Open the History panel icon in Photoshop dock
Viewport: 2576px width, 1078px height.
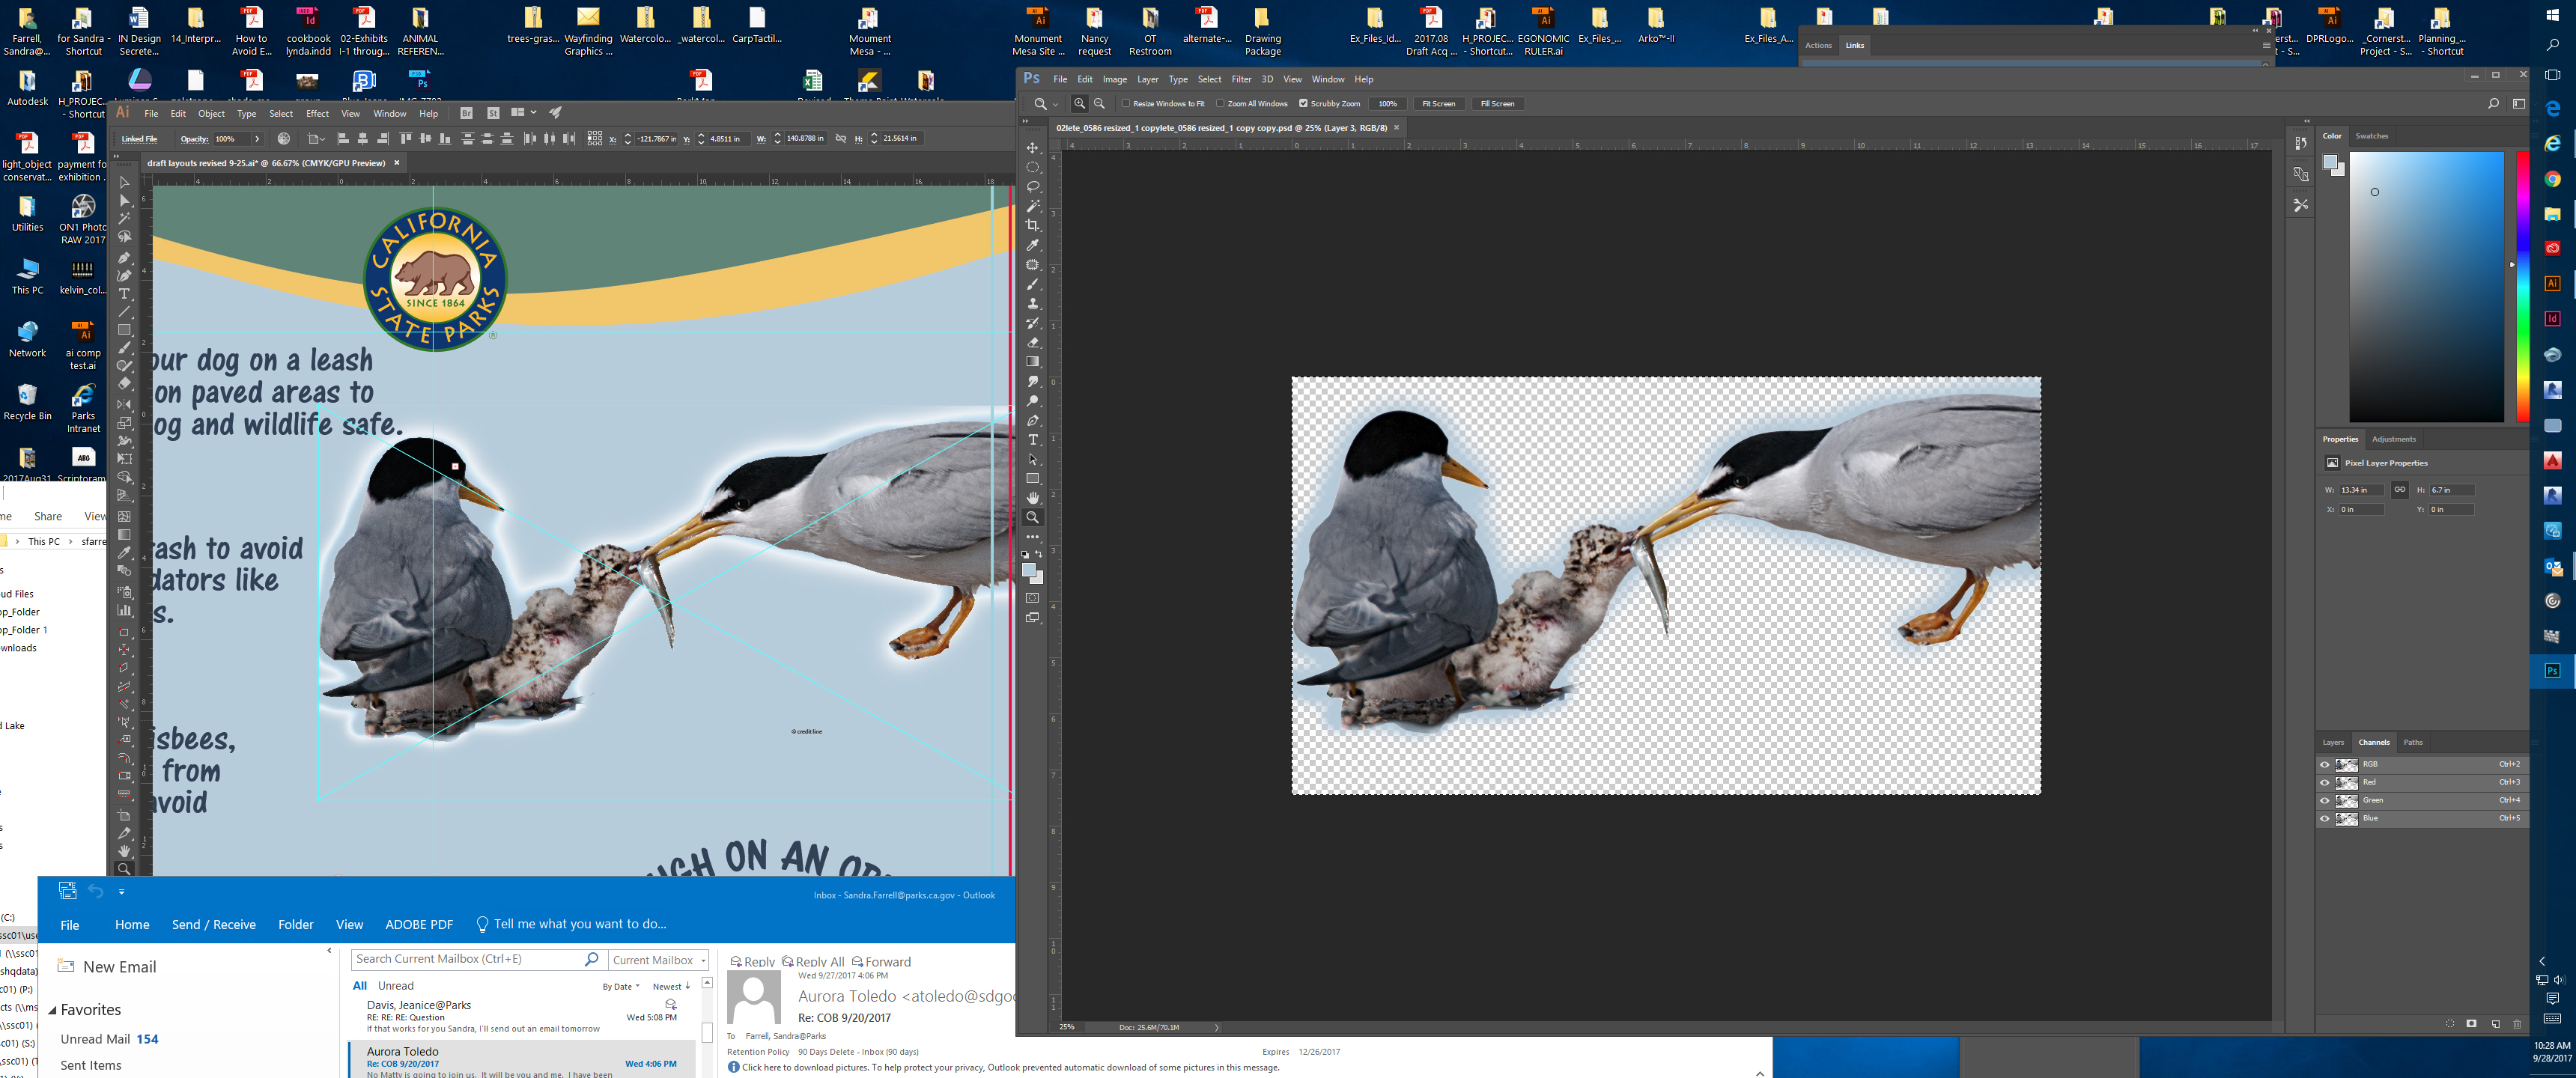click(2300, 143)
